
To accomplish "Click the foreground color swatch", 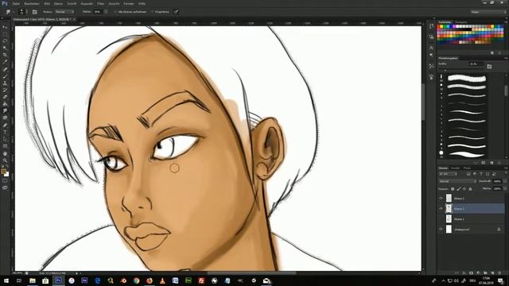I will (3, 172).
